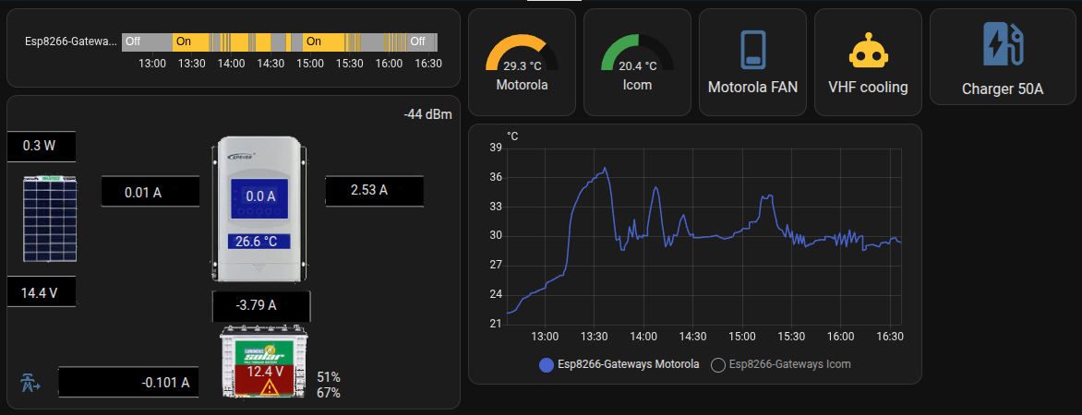
Task: Click the Motorola FAN phone icon
Action: point(752,50)
